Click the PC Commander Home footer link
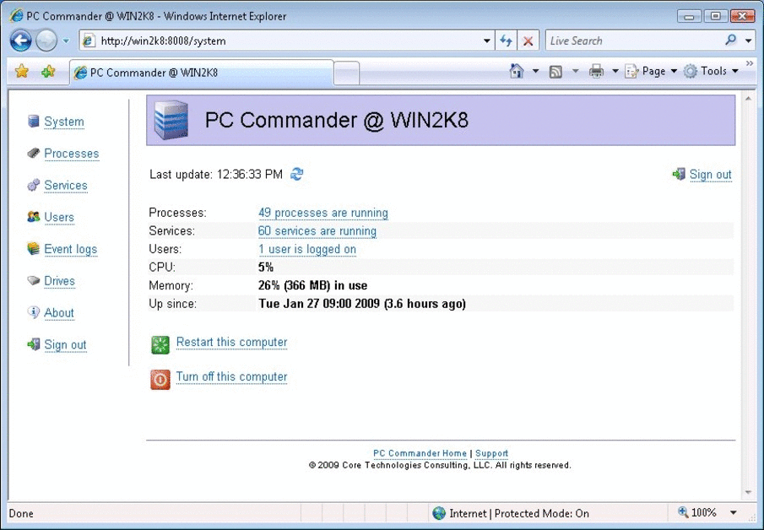Viewport: 764px width, 530px height. [420, 453]
